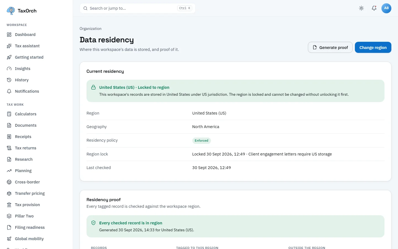Open Transfer pricing scales icon
398x249 pixels.
tap(9, 193)
